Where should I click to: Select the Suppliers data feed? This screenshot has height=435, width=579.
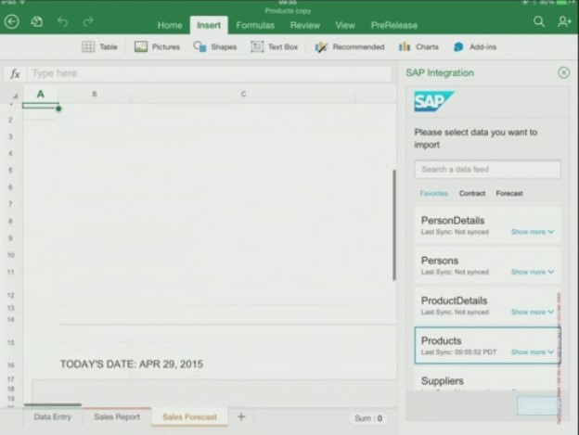487,380
